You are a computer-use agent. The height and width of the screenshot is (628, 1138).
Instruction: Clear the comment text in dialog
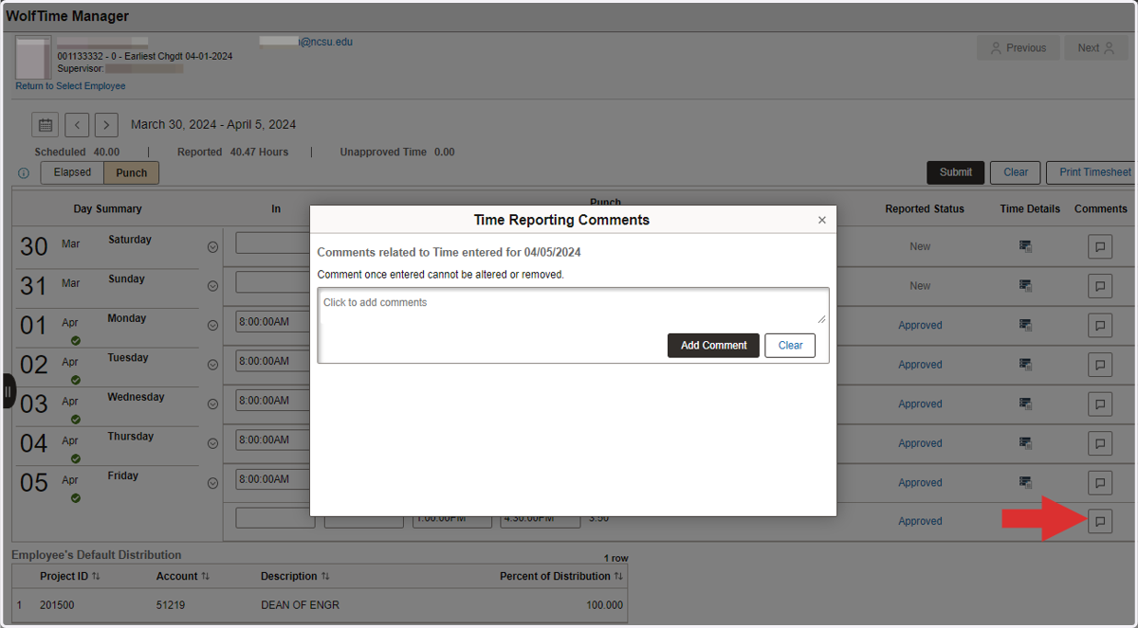(x=790, y=346)
